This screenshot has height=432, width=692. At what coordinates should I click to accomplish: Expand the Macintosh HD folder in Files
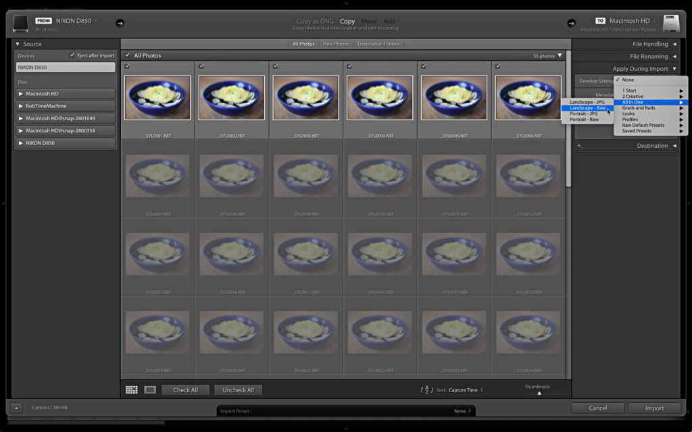coord(21,93)
